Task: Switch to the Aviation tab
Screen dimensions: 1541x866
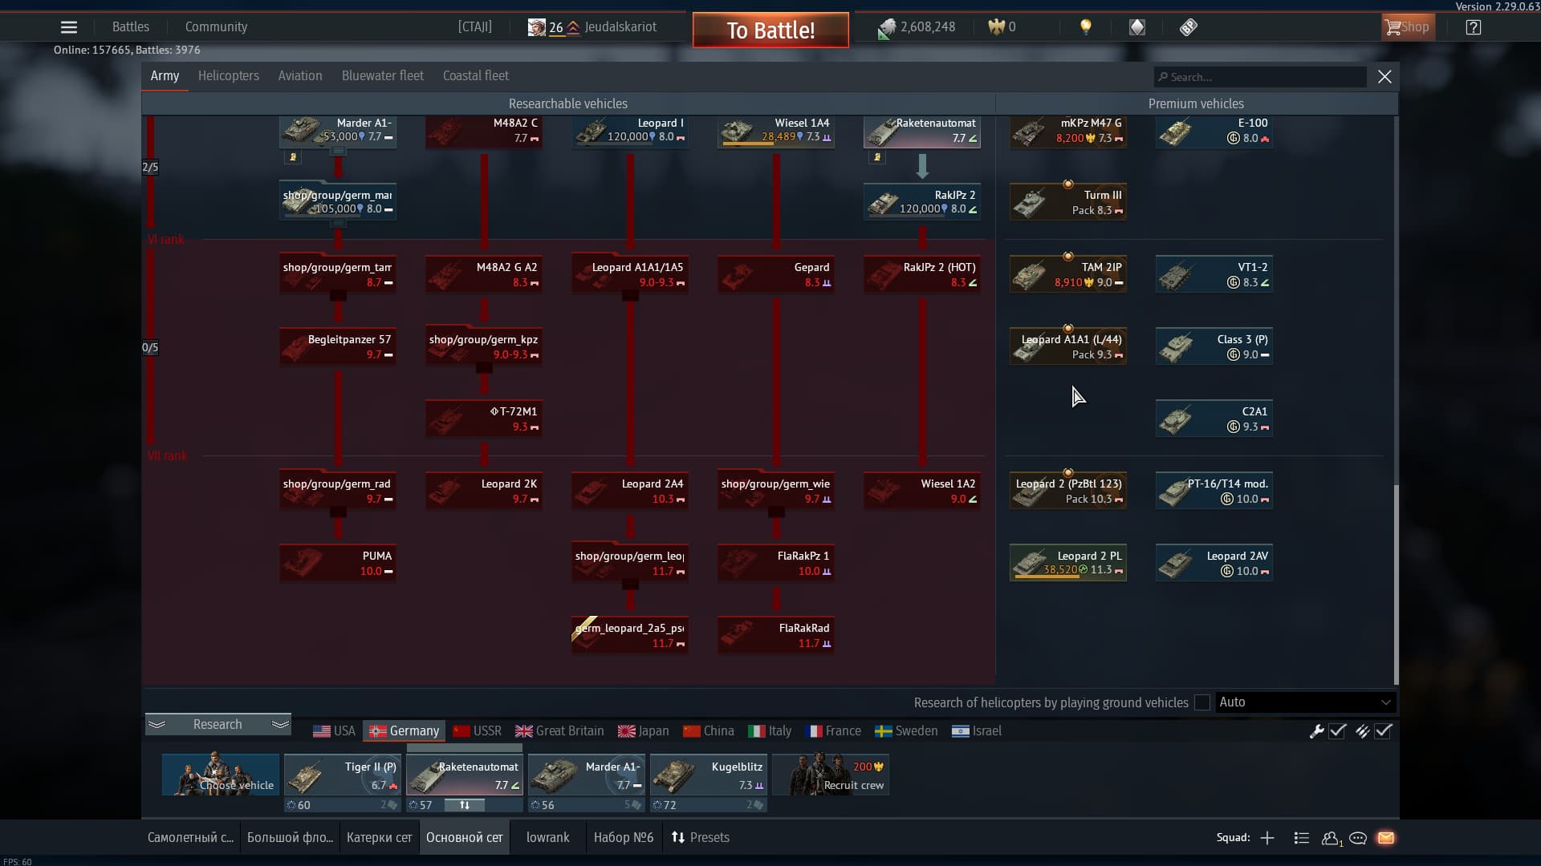Action: pyautogui.click(x=300, y=76)
